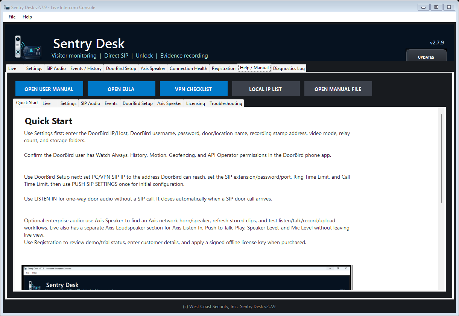Open the Connection Health tab

click(188, 68)
